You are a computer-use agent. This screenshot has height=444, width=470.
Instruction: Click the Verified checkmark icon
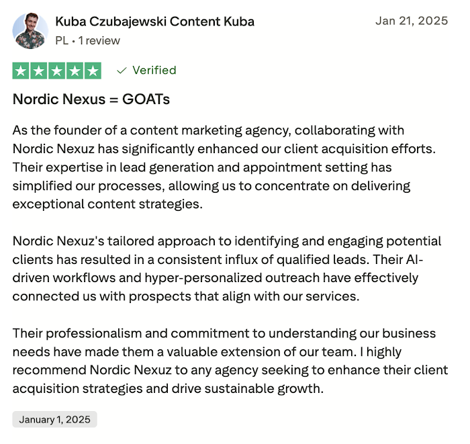tap(122, 71)
